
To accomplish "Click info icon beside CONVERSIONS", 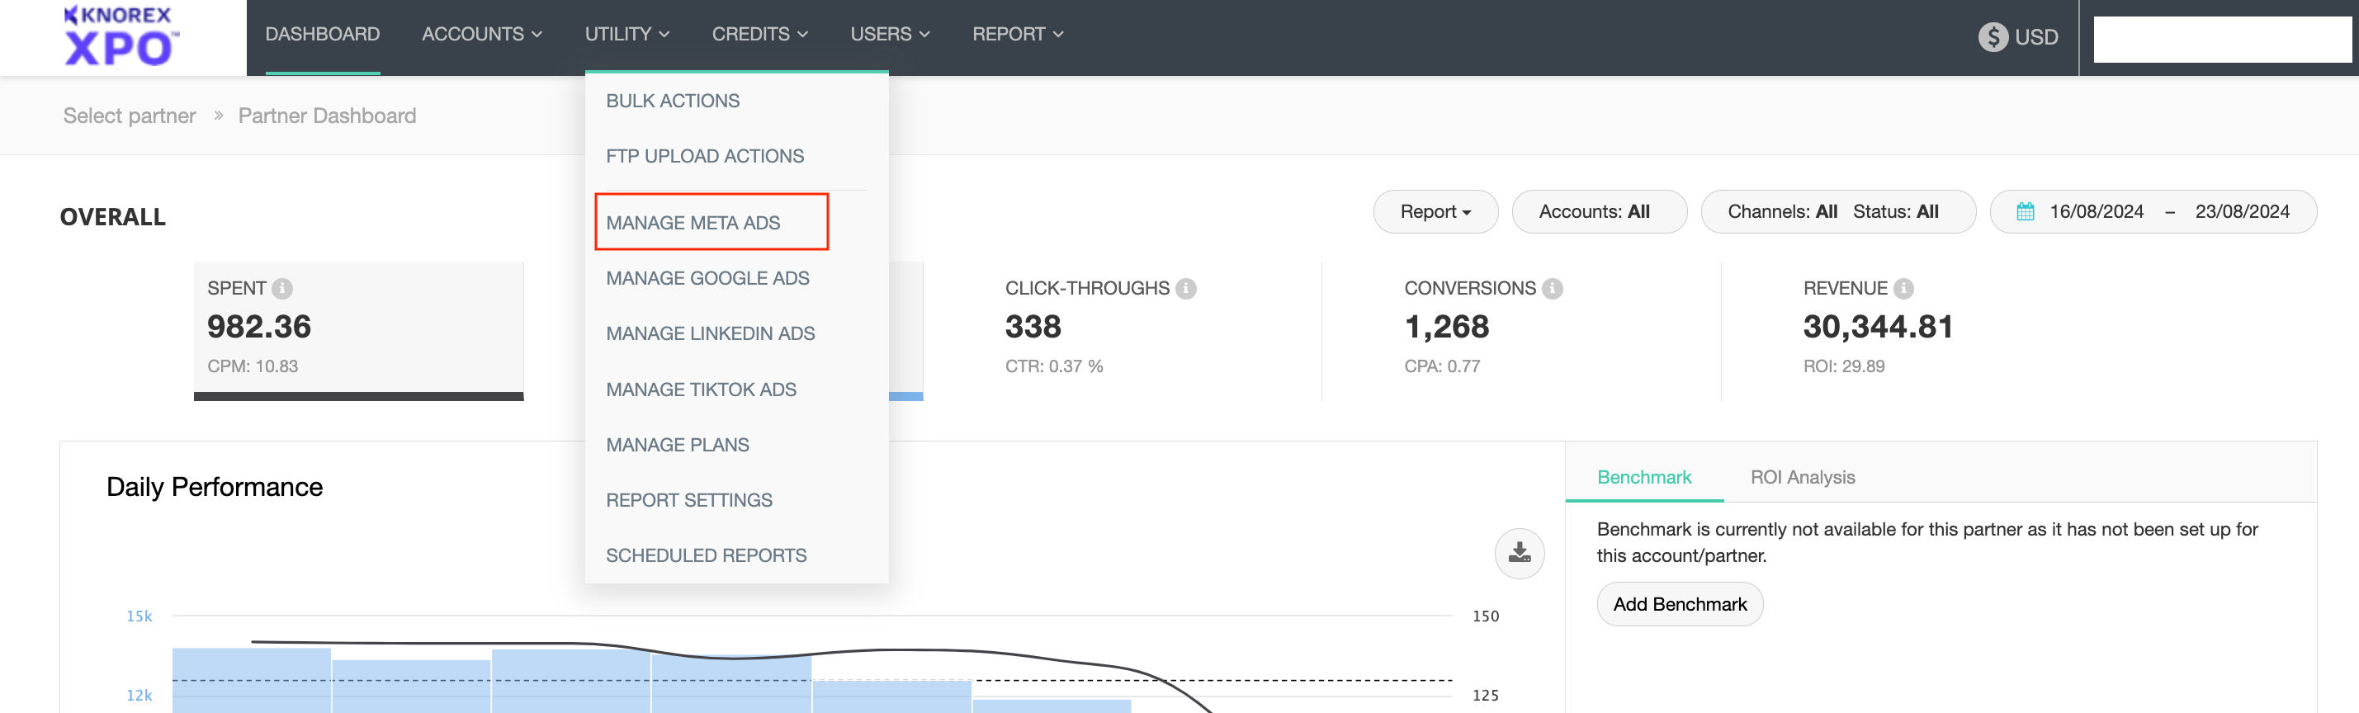I will tap(1553, 288).
